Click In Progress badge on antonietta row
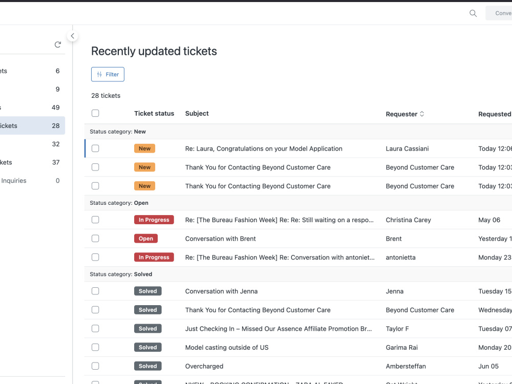512x384 pixels. [154, 258]
